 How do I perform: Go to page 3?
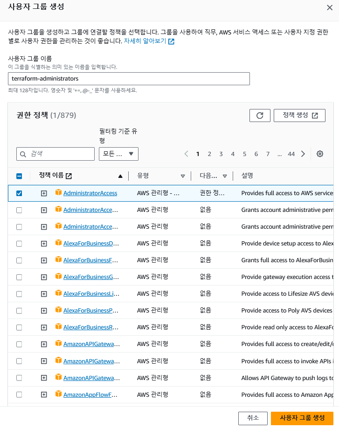pyautogui.click(x=221, y=154)
